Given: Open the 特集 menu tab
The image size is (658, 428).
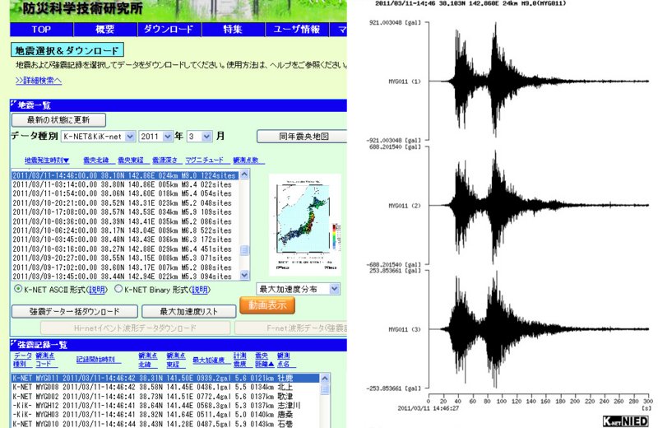Looking at the screenshot, I should pos(233,30).
